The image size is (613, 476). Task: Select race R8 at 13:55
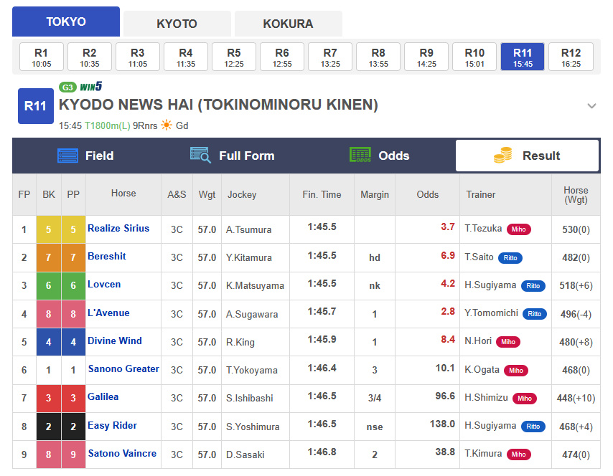pos(378,57)
